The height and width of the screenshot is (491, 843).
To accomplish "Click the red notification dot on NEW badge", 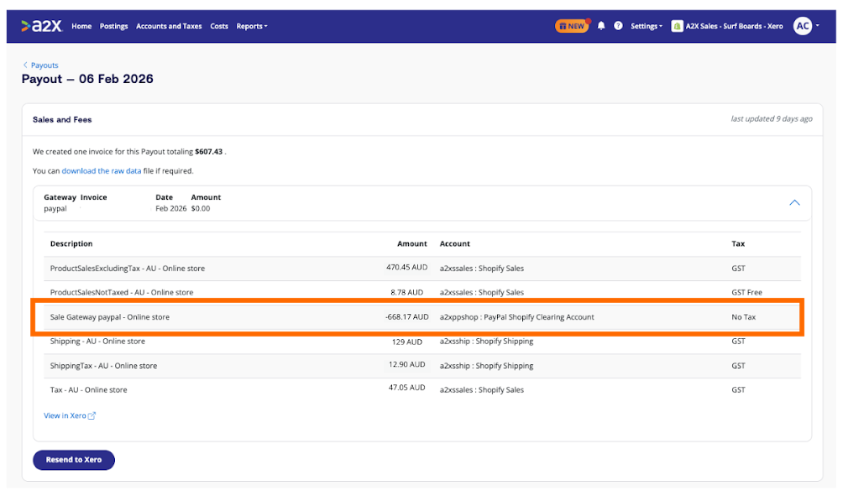I will click(x=589, y=19).
